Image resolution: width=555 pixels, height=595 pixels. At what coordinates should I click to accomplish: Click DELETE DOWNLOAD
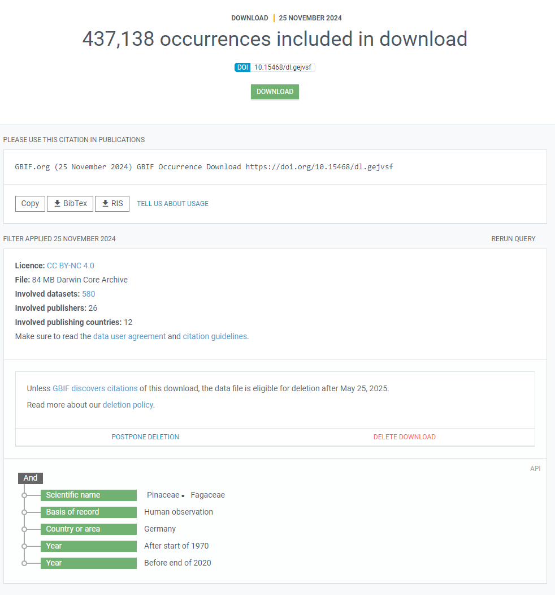tap(404, 437)
